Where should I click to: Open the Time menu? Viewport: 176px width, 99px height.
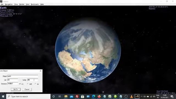click(16, 4)
